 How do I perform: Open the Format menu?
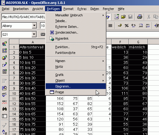(x=68, y=9)
